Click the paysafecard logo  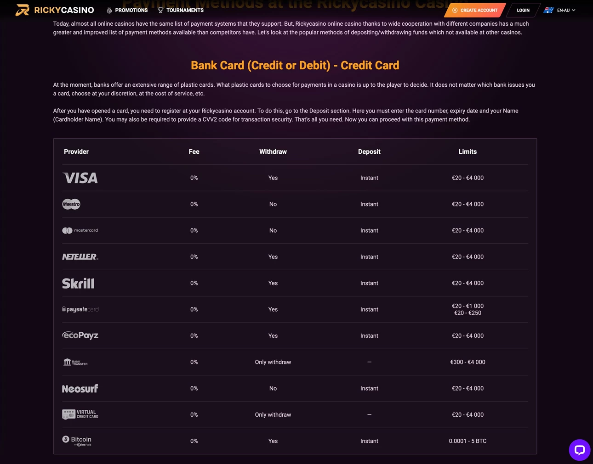[x=80, y=309]
